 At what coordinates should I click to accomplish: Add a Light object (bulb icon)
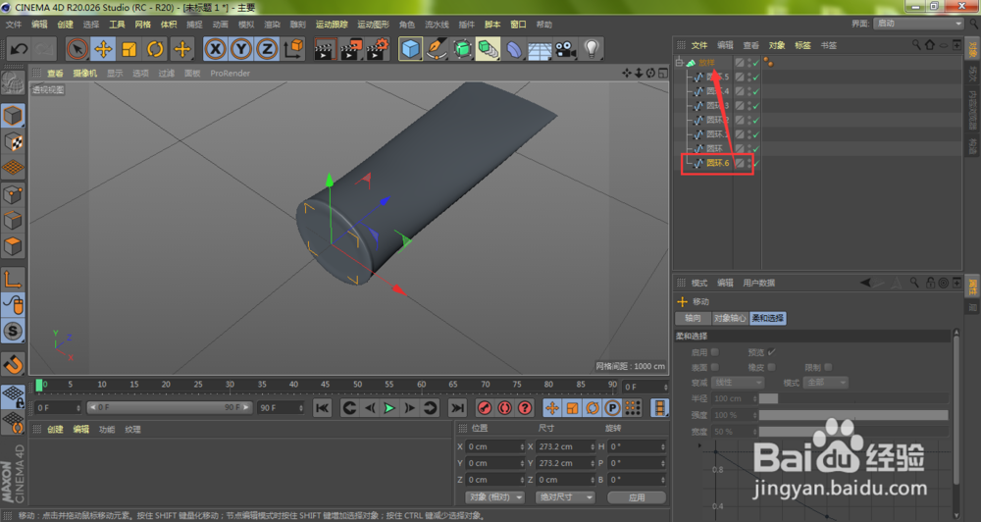pos(592,48)
